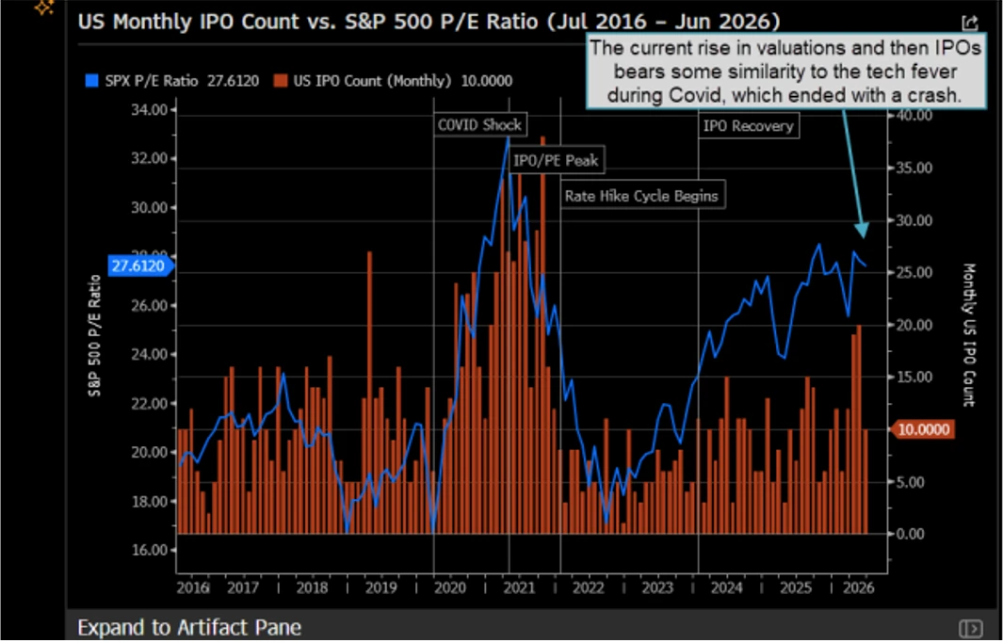Image resolution: width=1003 pixels, height=643 pixels.
Task: Click the S&P 500 P/E Ratio axis title
Action: tap(95, 335)
